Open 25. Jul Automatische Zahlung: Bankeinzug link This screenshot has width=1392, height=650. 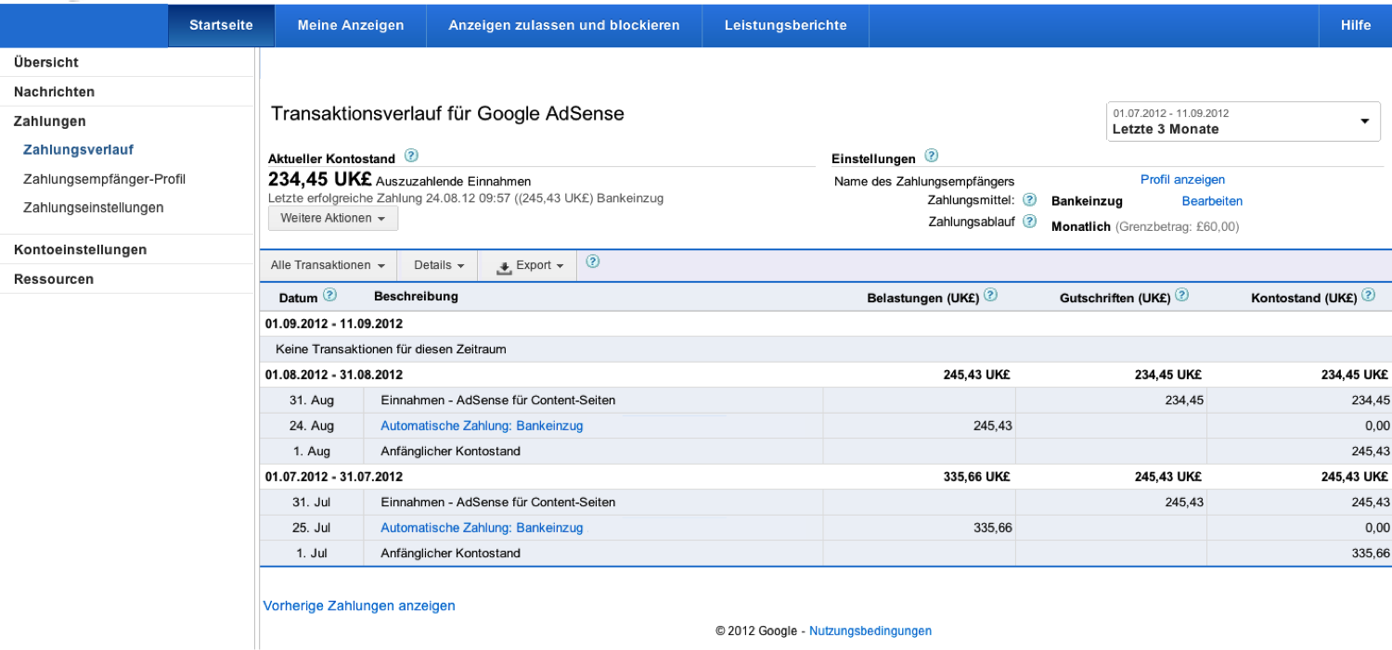pos(482,528)
